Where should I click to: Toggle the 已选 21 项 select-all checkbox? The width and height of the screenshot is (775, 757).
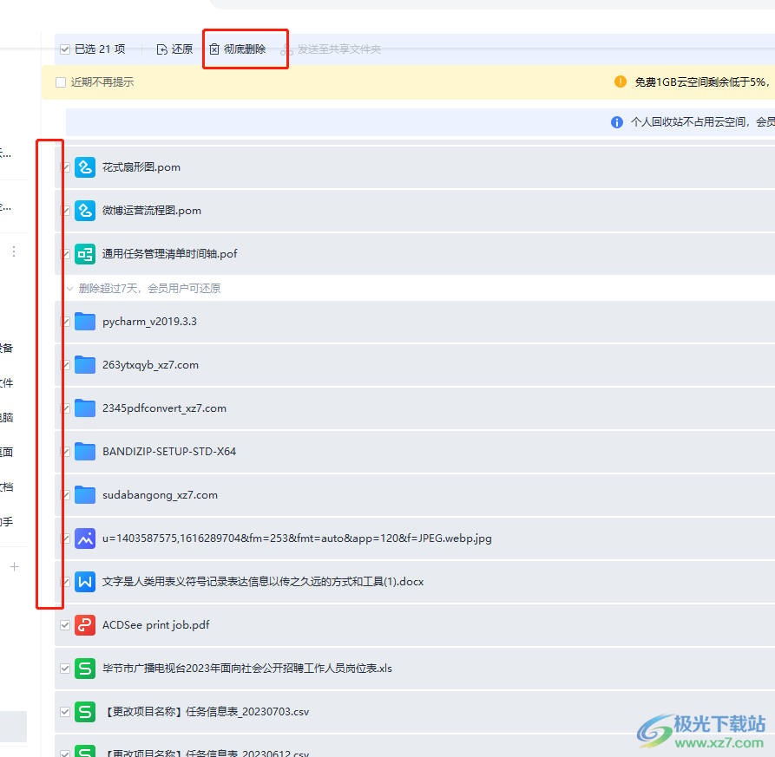coord(65,49)
